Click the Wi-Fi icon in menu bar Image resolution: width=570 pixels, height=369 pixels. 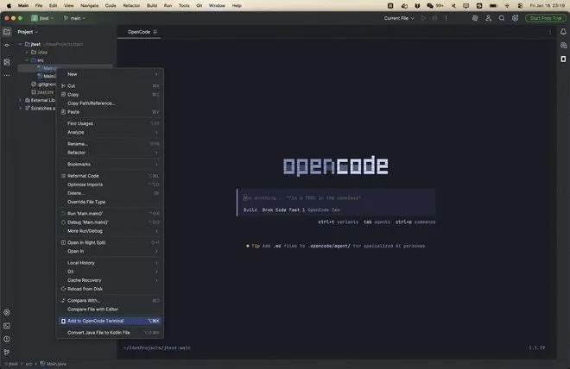(507, 5)
